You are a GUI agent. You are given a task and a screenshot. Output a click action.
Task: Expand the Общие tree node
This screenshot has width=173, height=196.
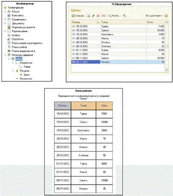click(5, 12)
